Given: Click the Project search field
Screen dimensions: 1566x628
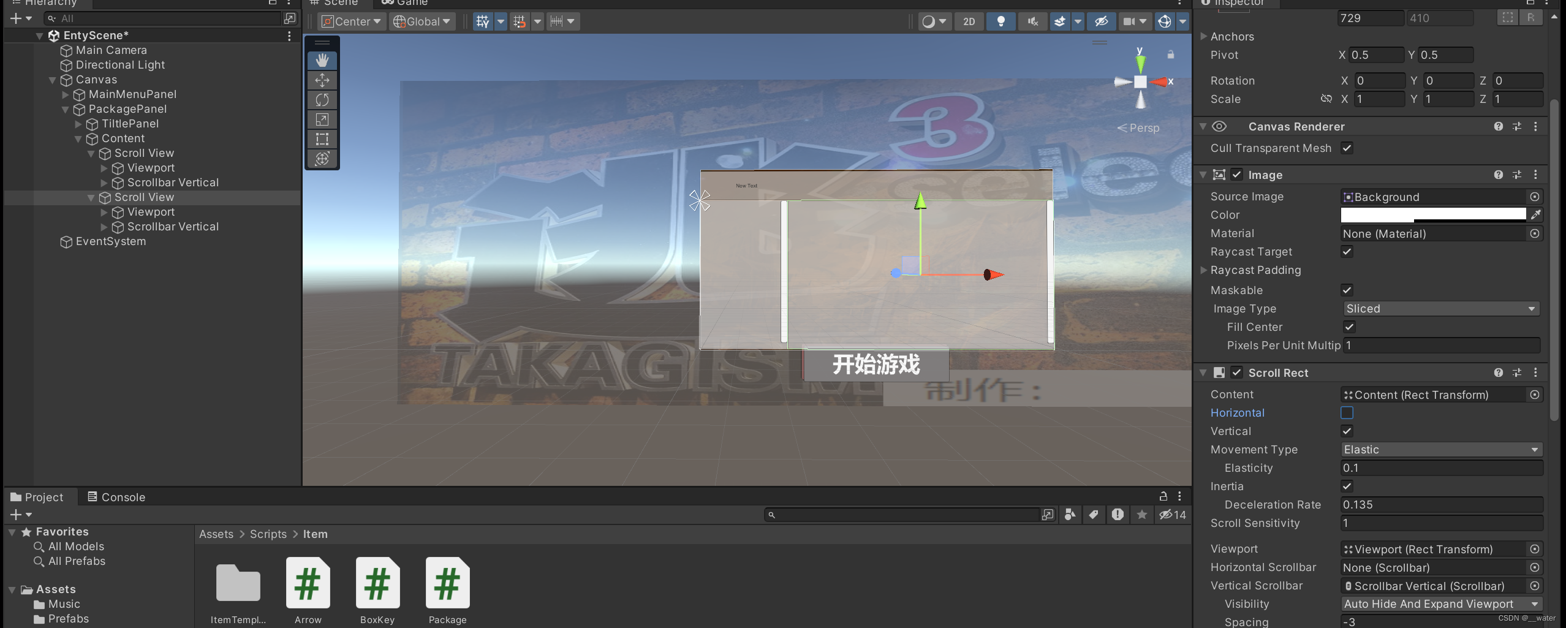Looking at the screenshot, I should [x=902, y=515].
